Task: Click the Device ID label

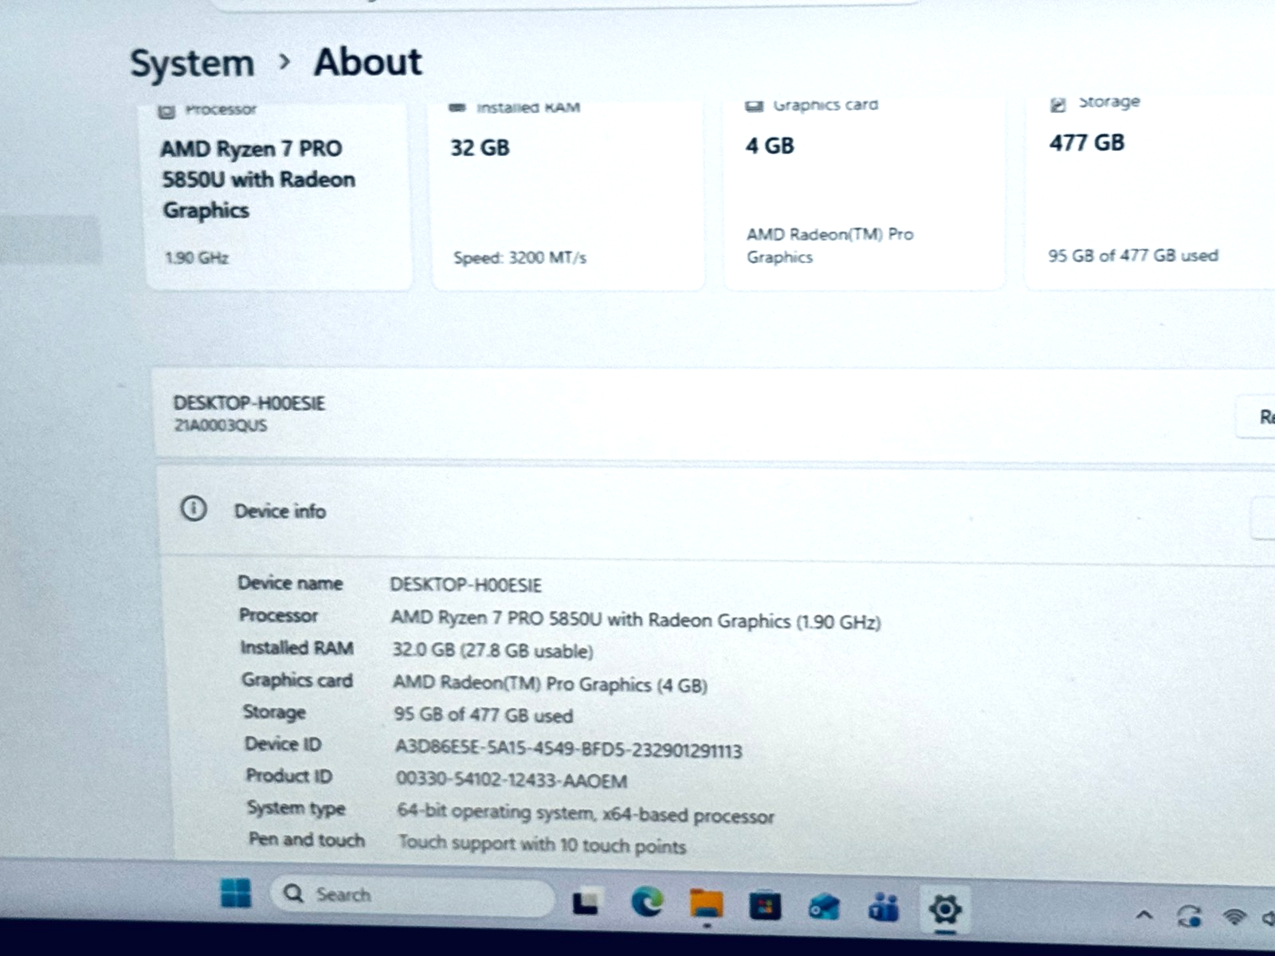Action: [283, 744]
